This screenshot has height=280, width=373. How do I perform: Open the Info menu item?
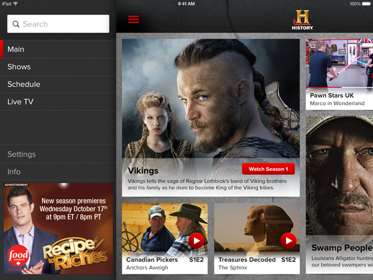[x=58, y=172]
